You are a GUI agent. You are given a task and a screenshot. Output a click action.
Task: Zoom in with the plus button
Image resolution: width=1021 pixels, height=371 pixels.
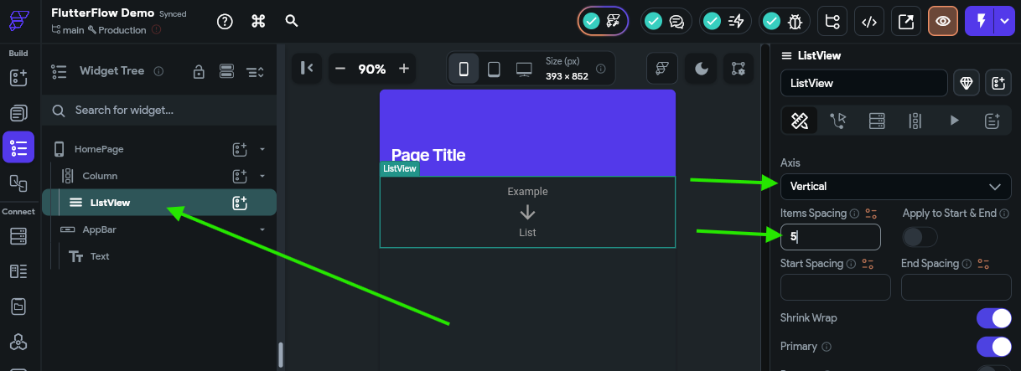404,69
